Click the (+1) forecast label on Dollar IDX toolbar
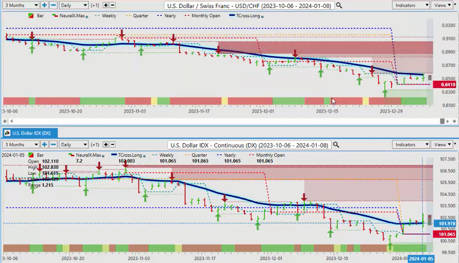The width and height of the screenshot is (459, 263). [x=95, y=145]
